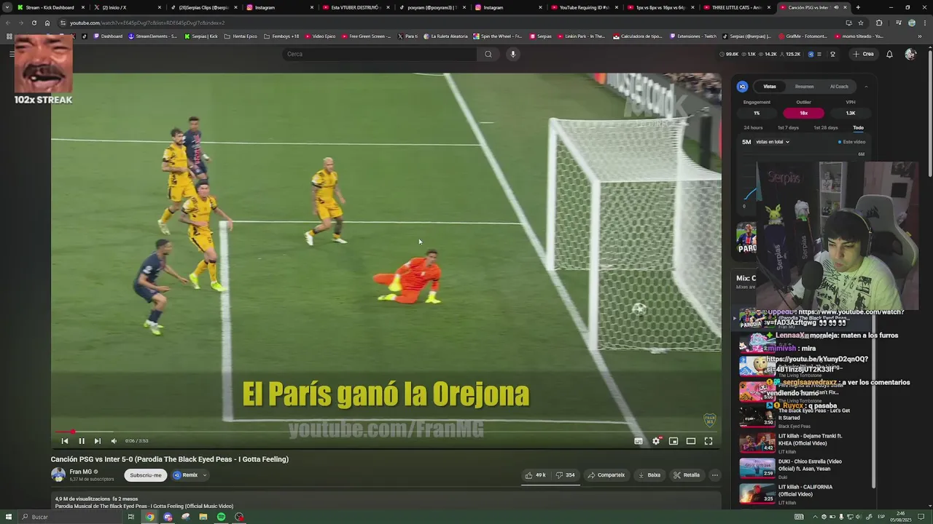Screen dimensions: 933x524
Task: Click the Retalla clip button
Action: pos(687,475)
